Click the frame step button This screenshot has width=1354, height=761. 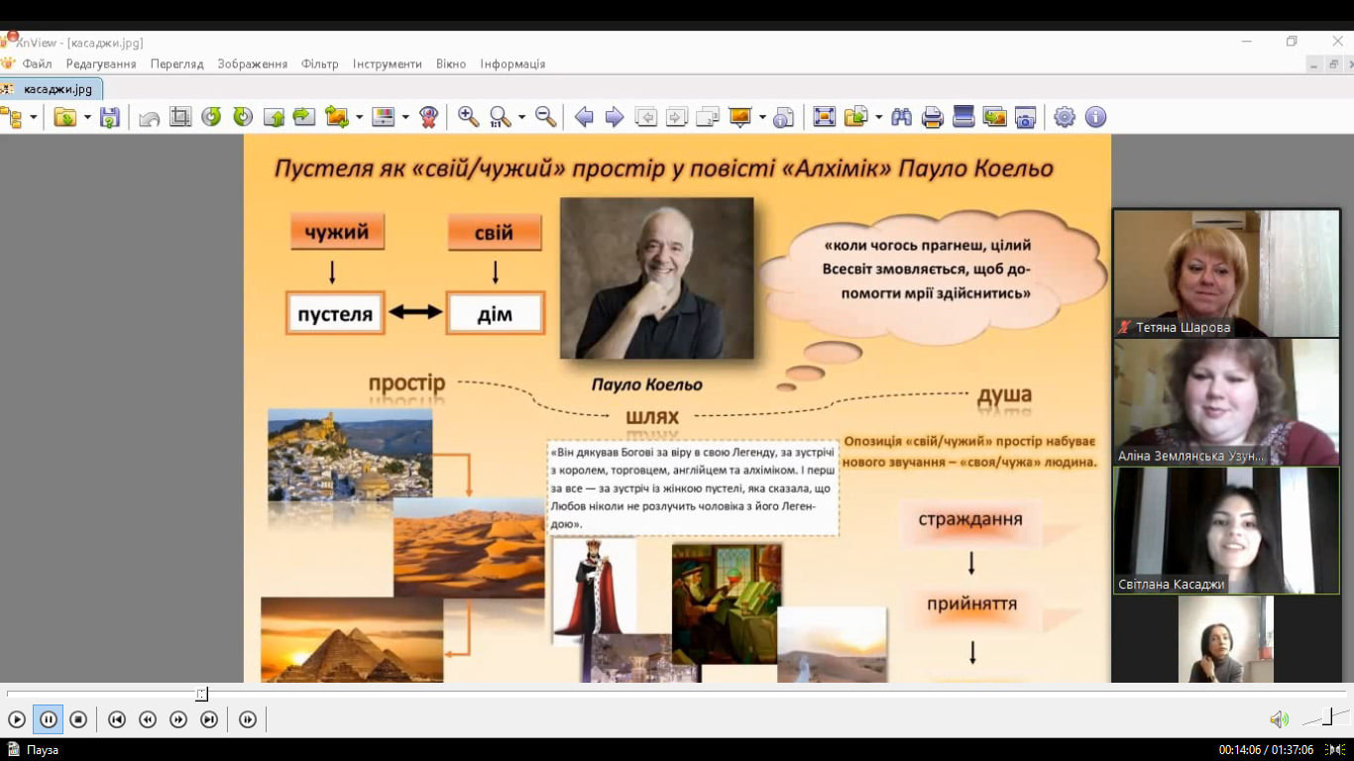click(x=248, y=719)
